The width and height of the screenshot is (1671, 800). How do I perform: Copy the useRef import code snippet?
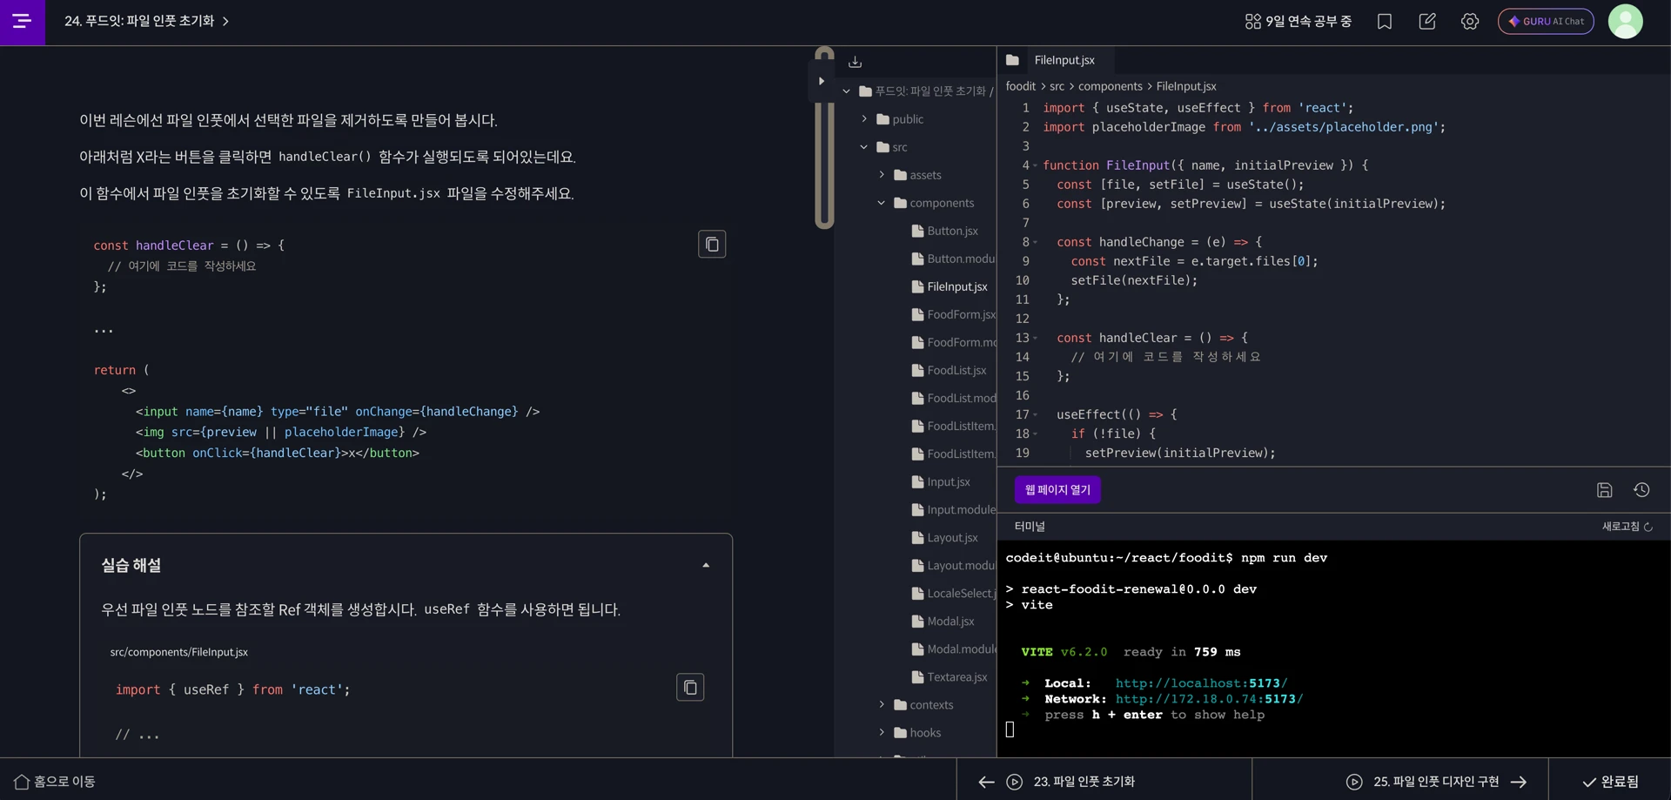690,688
